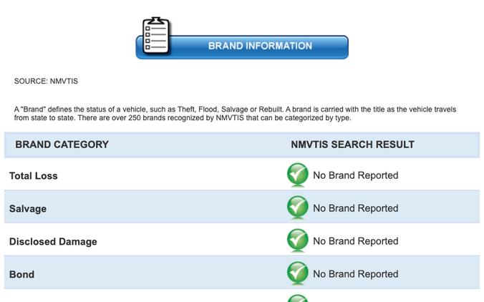484x302 pixels.
Task: Click No Brand Reported for Total Loss
Action: [356, 175]
